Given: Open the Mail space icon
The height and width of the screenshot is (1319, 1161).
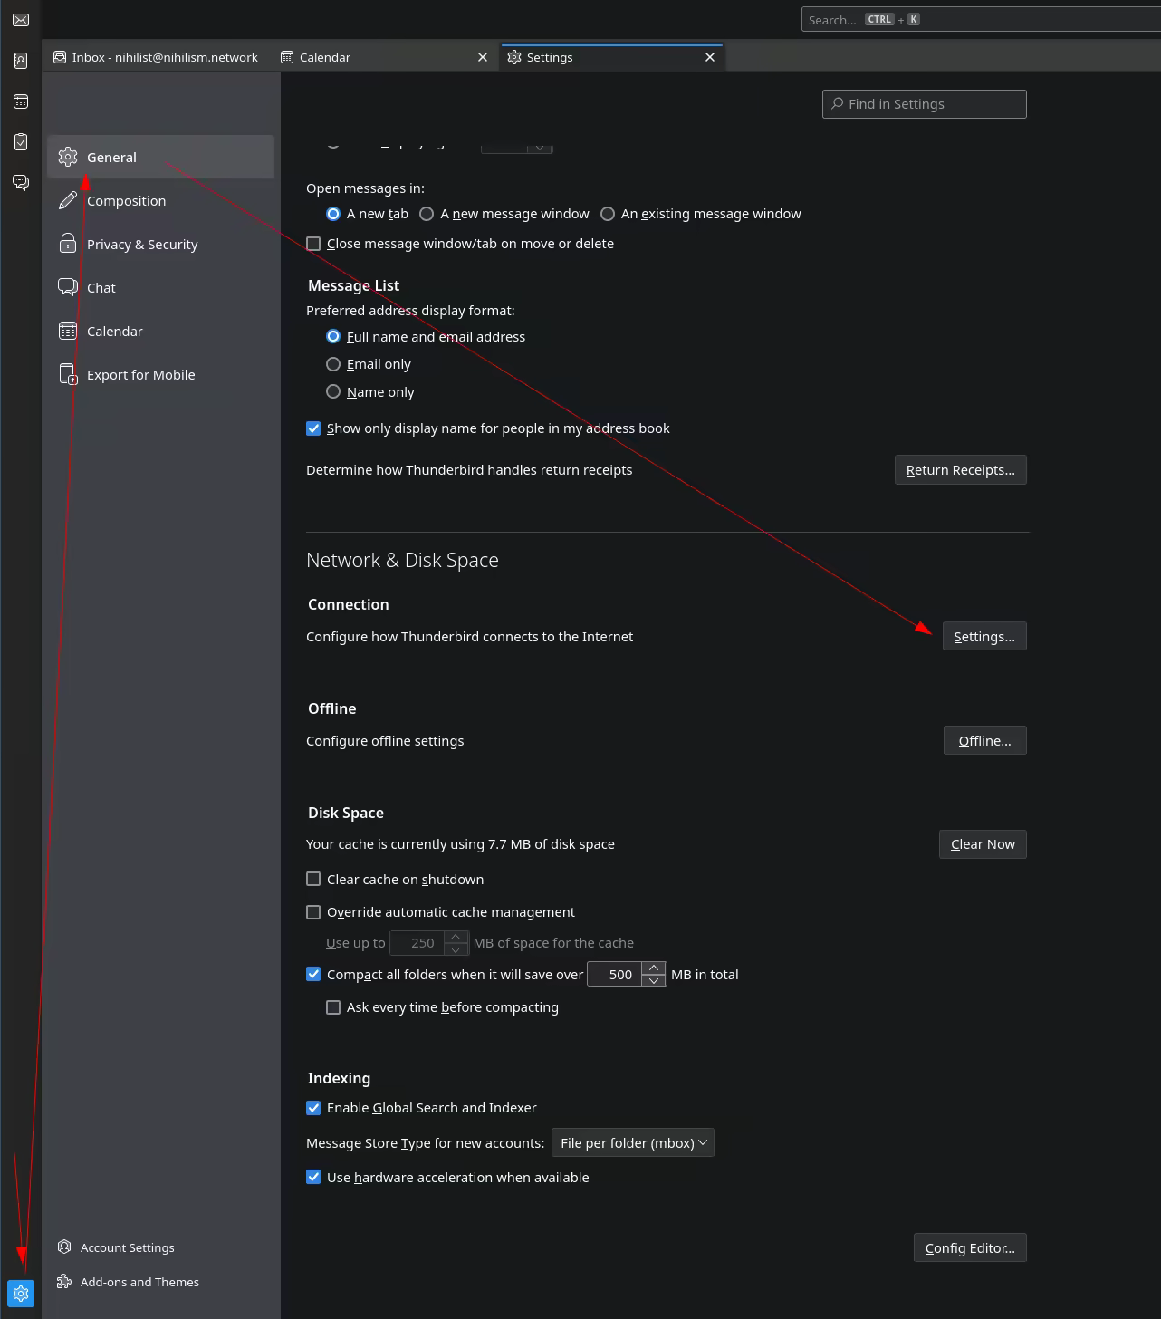Looking at the screenshot, I should (21, 20).
